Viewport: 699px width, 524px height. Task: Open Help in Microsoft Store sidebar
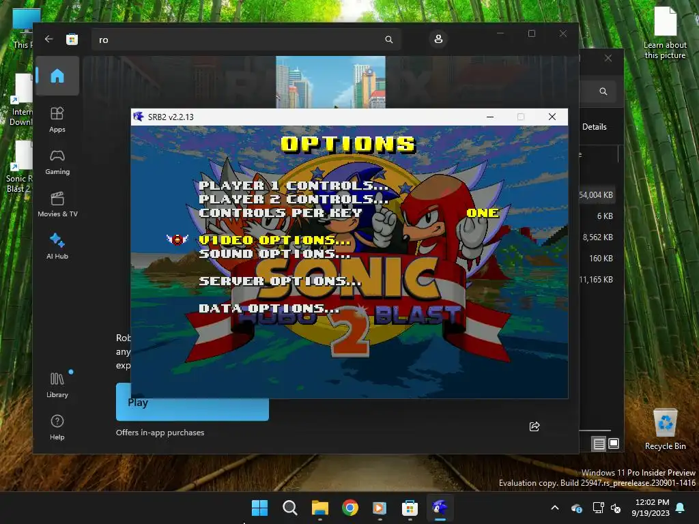57,427
